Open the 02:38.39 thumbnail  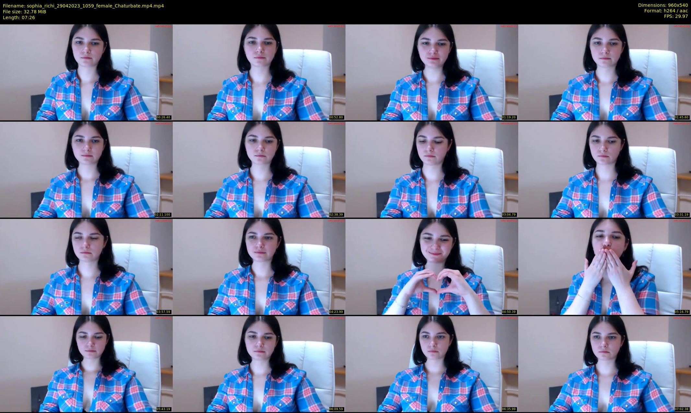coord(259,170)
